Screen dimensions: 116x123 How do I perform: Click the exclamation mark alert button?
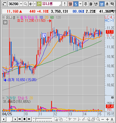point(65,4)
